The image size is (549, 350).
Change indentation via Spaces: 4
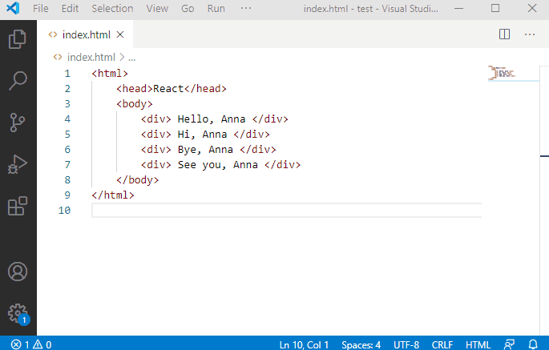click(361, 344)
